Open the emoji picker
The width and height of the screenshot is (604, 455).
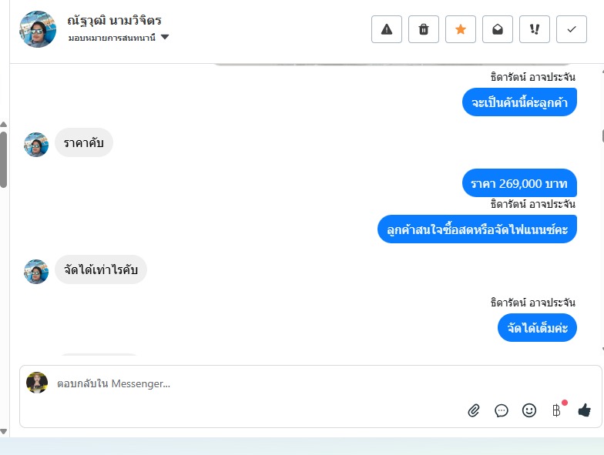529,410
